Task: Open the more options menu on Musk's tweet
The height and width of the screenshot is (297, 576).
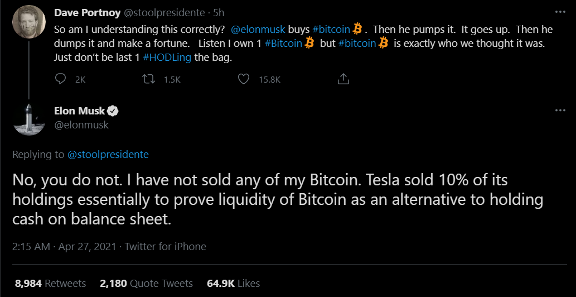Action: 560,111
